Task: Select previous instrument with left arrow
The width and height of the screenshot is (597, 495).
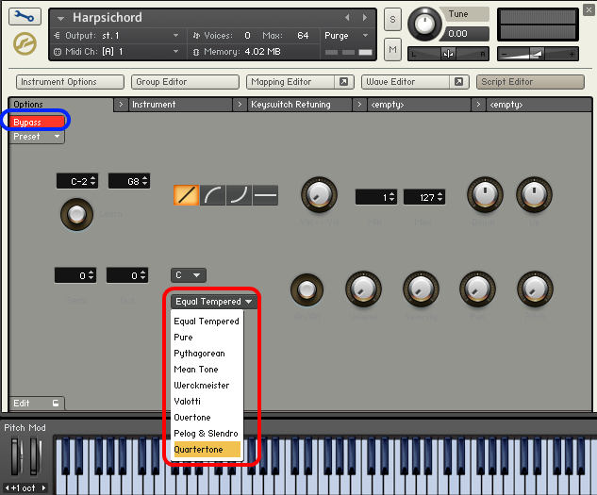Action: (347, 18)
